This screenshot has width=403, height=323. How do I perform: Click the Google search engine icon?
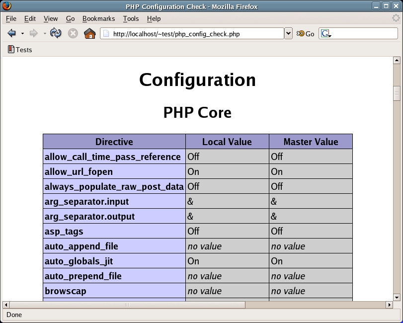[x=325, y=33]
